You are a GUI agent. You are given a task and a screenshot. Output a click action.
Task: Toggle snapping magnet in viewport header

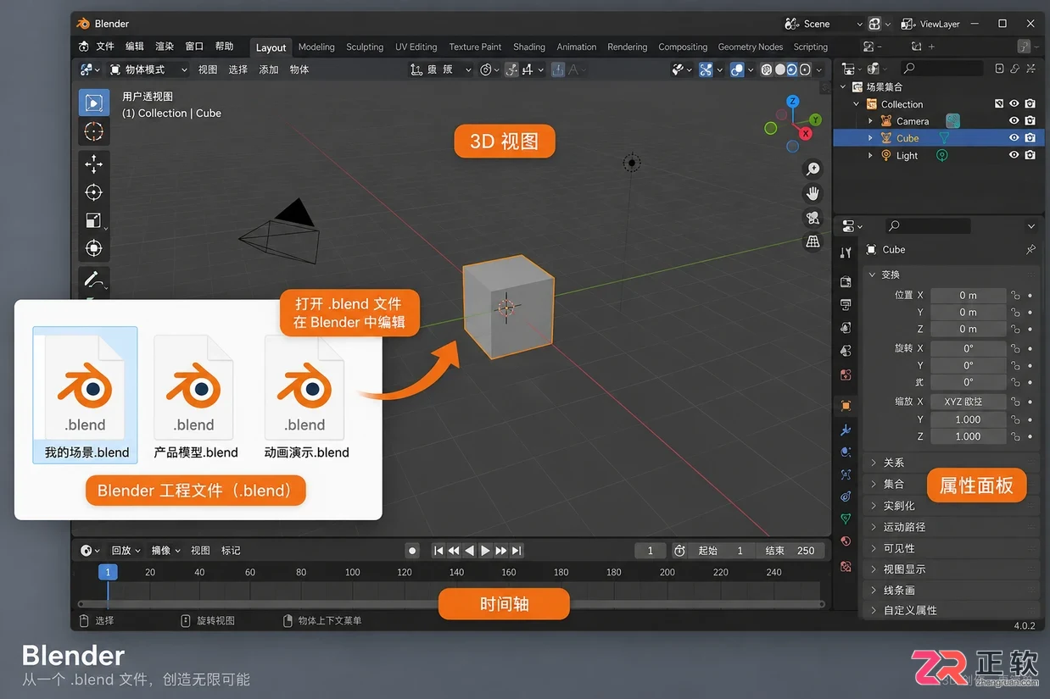pos(512,69)
